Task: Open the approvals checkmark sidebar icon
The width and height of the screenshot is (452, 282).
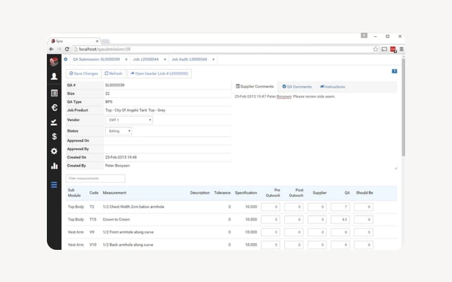Action: click(54, 122)
